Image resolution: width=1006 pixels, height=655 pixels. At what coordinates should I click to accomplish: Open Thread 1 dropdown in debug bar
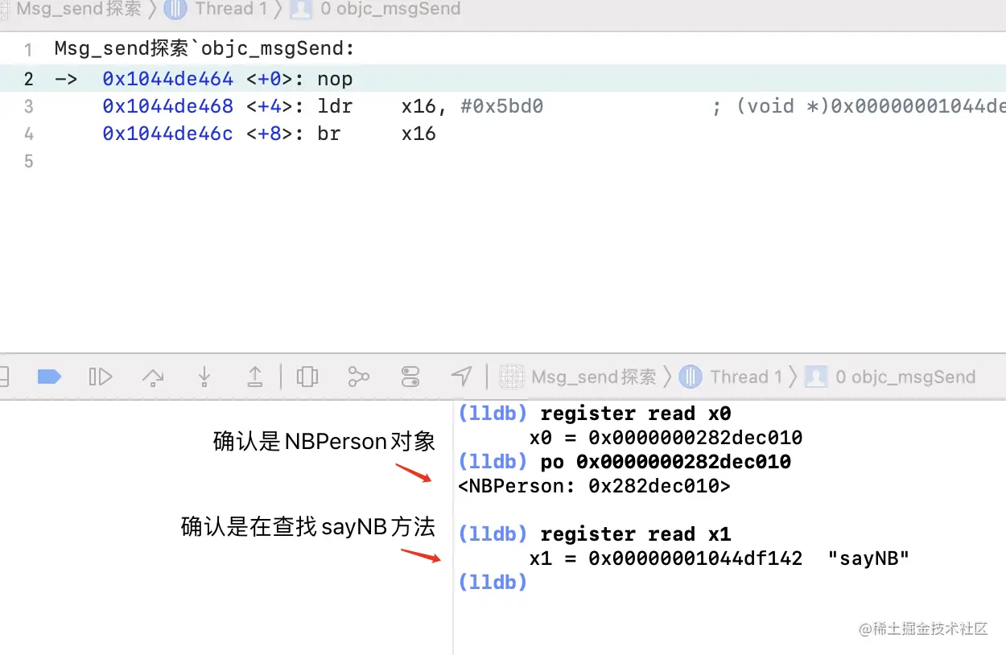click(x=746, y=377)
